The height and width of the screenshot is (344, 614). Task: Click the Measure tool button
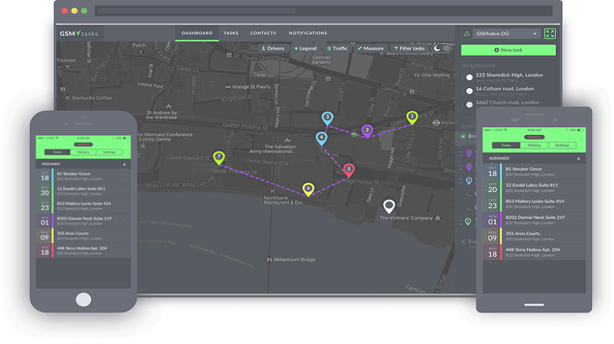[370, 49]
